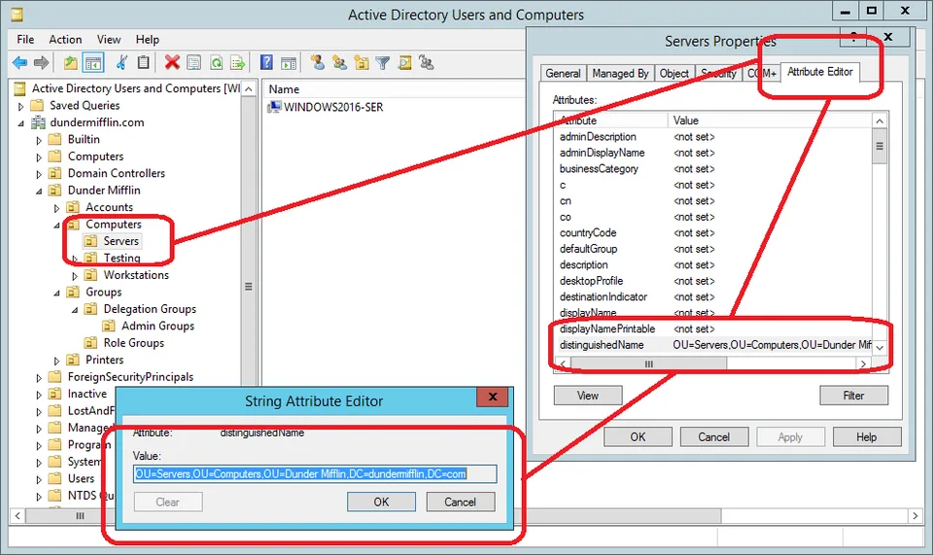The image size is (933, 555).
Task: Click the Back arrow toolbar icon
Action: click(x=19, y=62)
